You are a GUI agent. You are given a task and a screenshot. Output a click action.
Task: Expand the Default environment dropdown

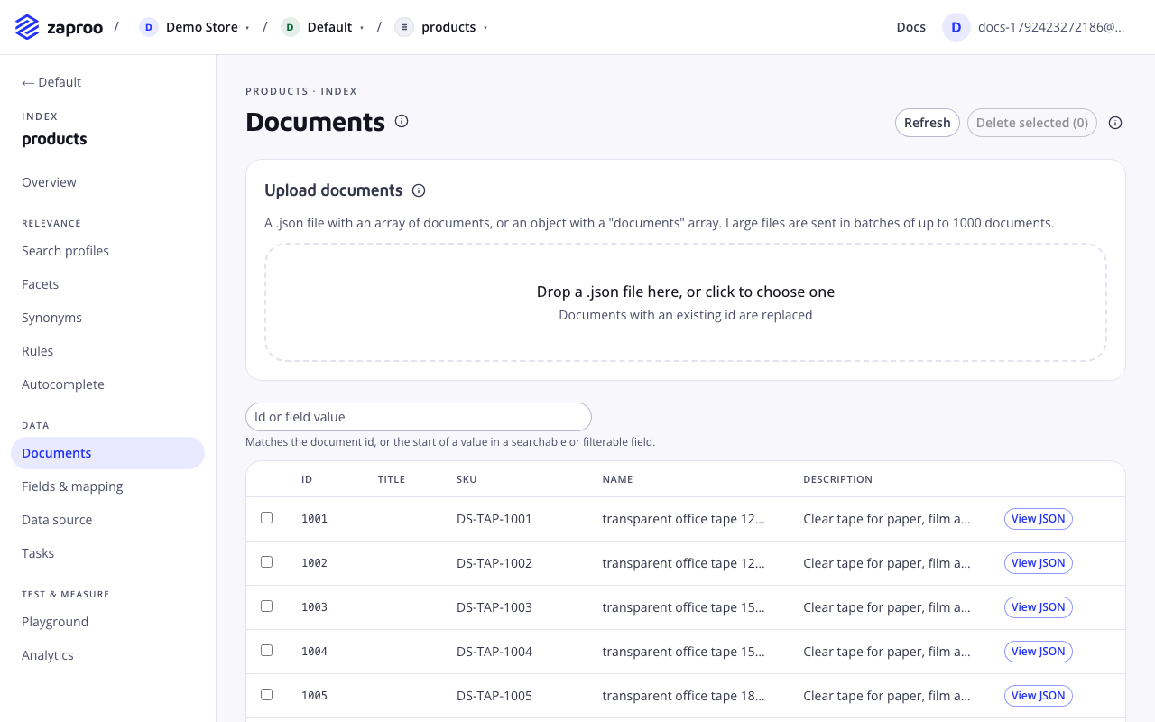(x=362, y=28)
